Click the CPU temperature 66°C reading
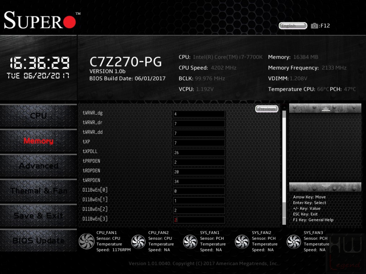Image resolution: width=366 pixels, height=274 pixels. [323, 89]
